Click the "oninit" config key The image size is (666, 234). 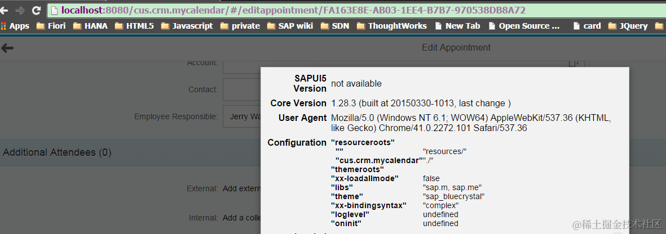pyautogui.click(x=346, y=223)
